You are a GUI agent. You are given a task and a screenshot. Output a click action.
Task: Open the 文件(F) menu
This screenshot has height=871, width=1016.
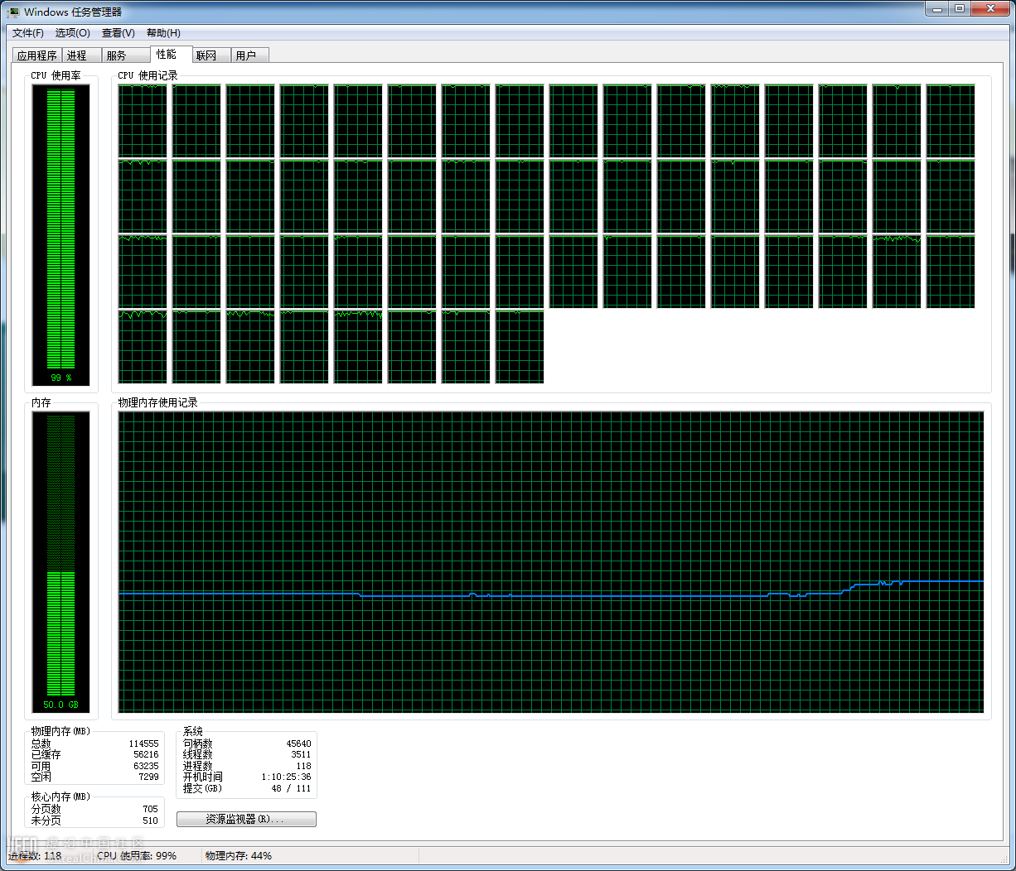click(x=28, y=33)
